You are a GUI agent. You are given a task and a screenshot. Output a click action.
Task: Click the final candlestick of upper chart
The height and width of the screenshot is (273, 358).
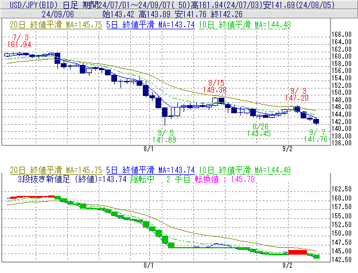(316, 121)
